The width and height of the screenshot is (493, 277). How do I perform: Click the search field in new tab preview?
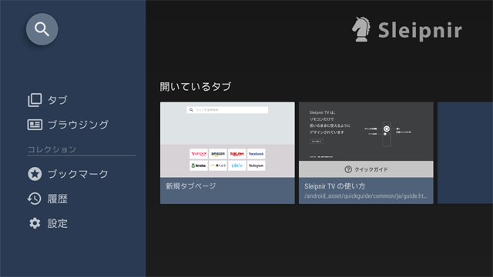click(x=227, y=110)
